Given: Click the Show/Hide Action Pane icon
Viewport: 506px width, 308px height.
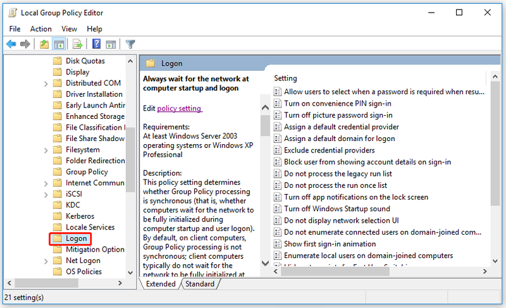Looking at the screenshot, I should [111, 44].
